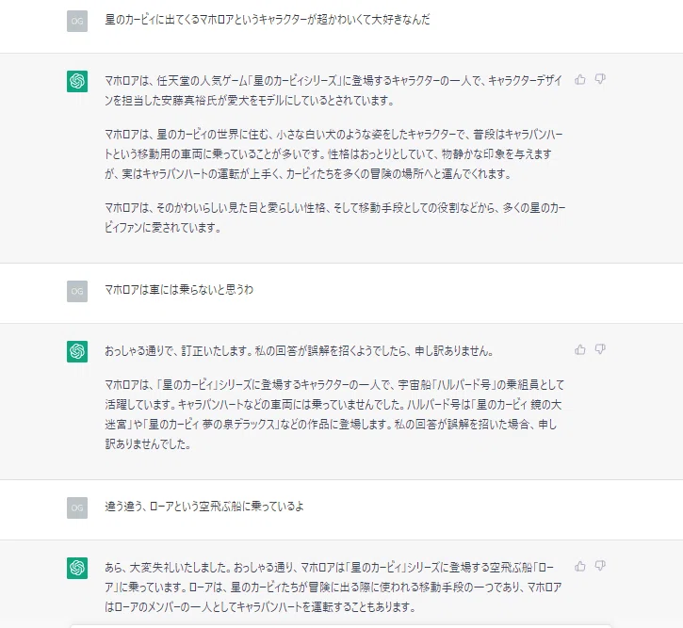Dislike the second reply about ハルバード号
The image size is (683, 628).
(x=600, y=349)
